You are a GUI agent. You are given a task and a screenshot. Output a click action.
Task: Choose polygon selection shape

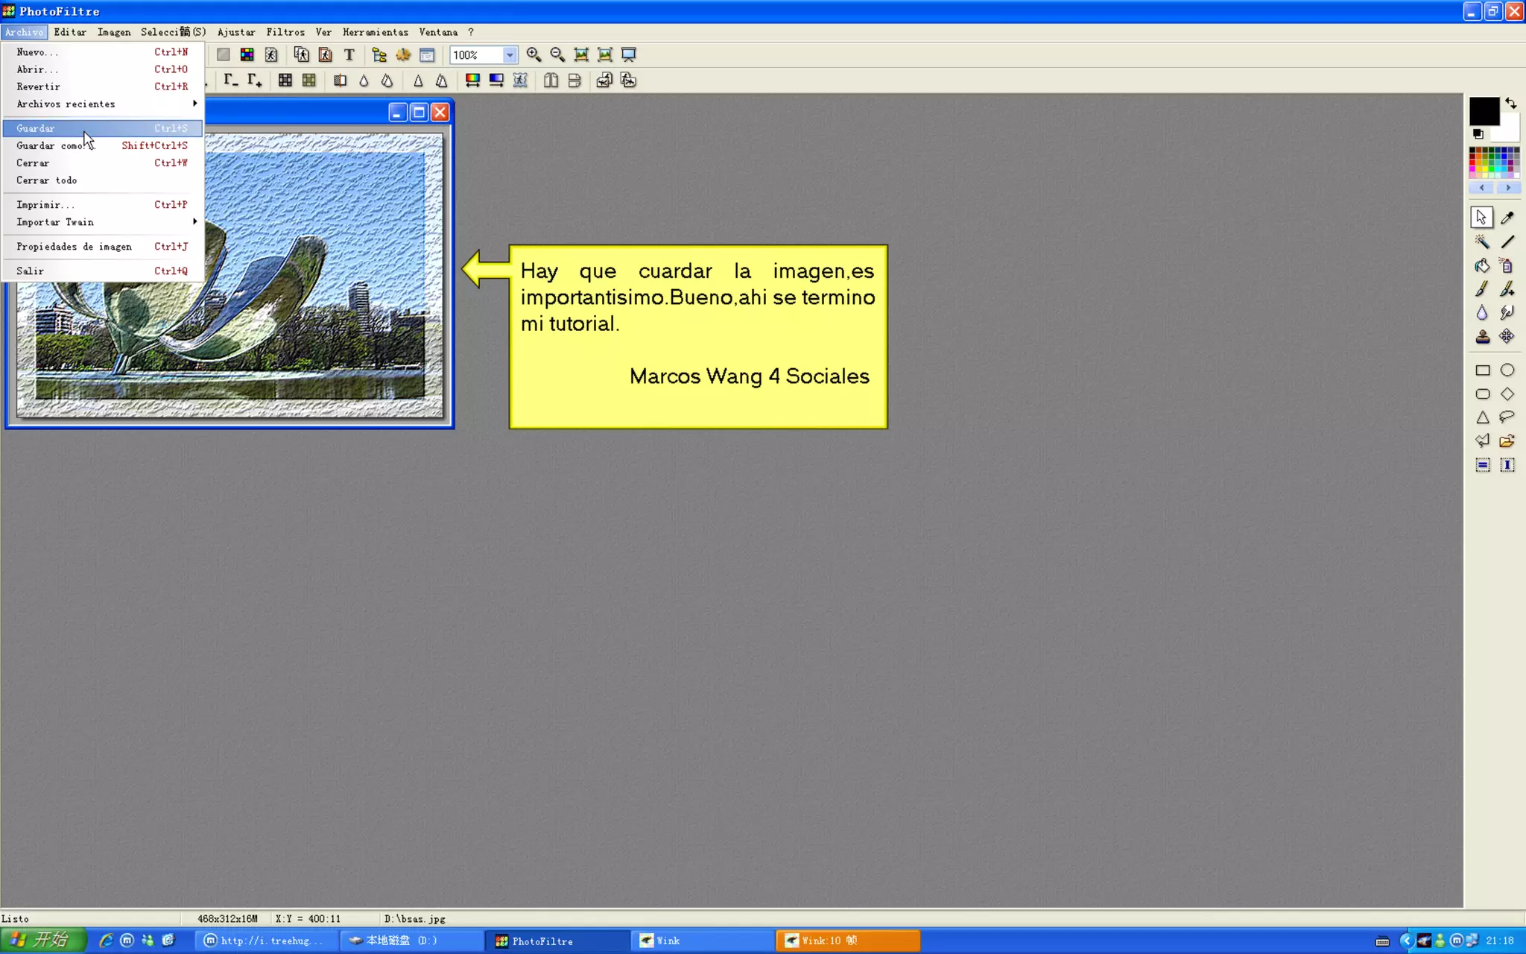point(1482,441)
